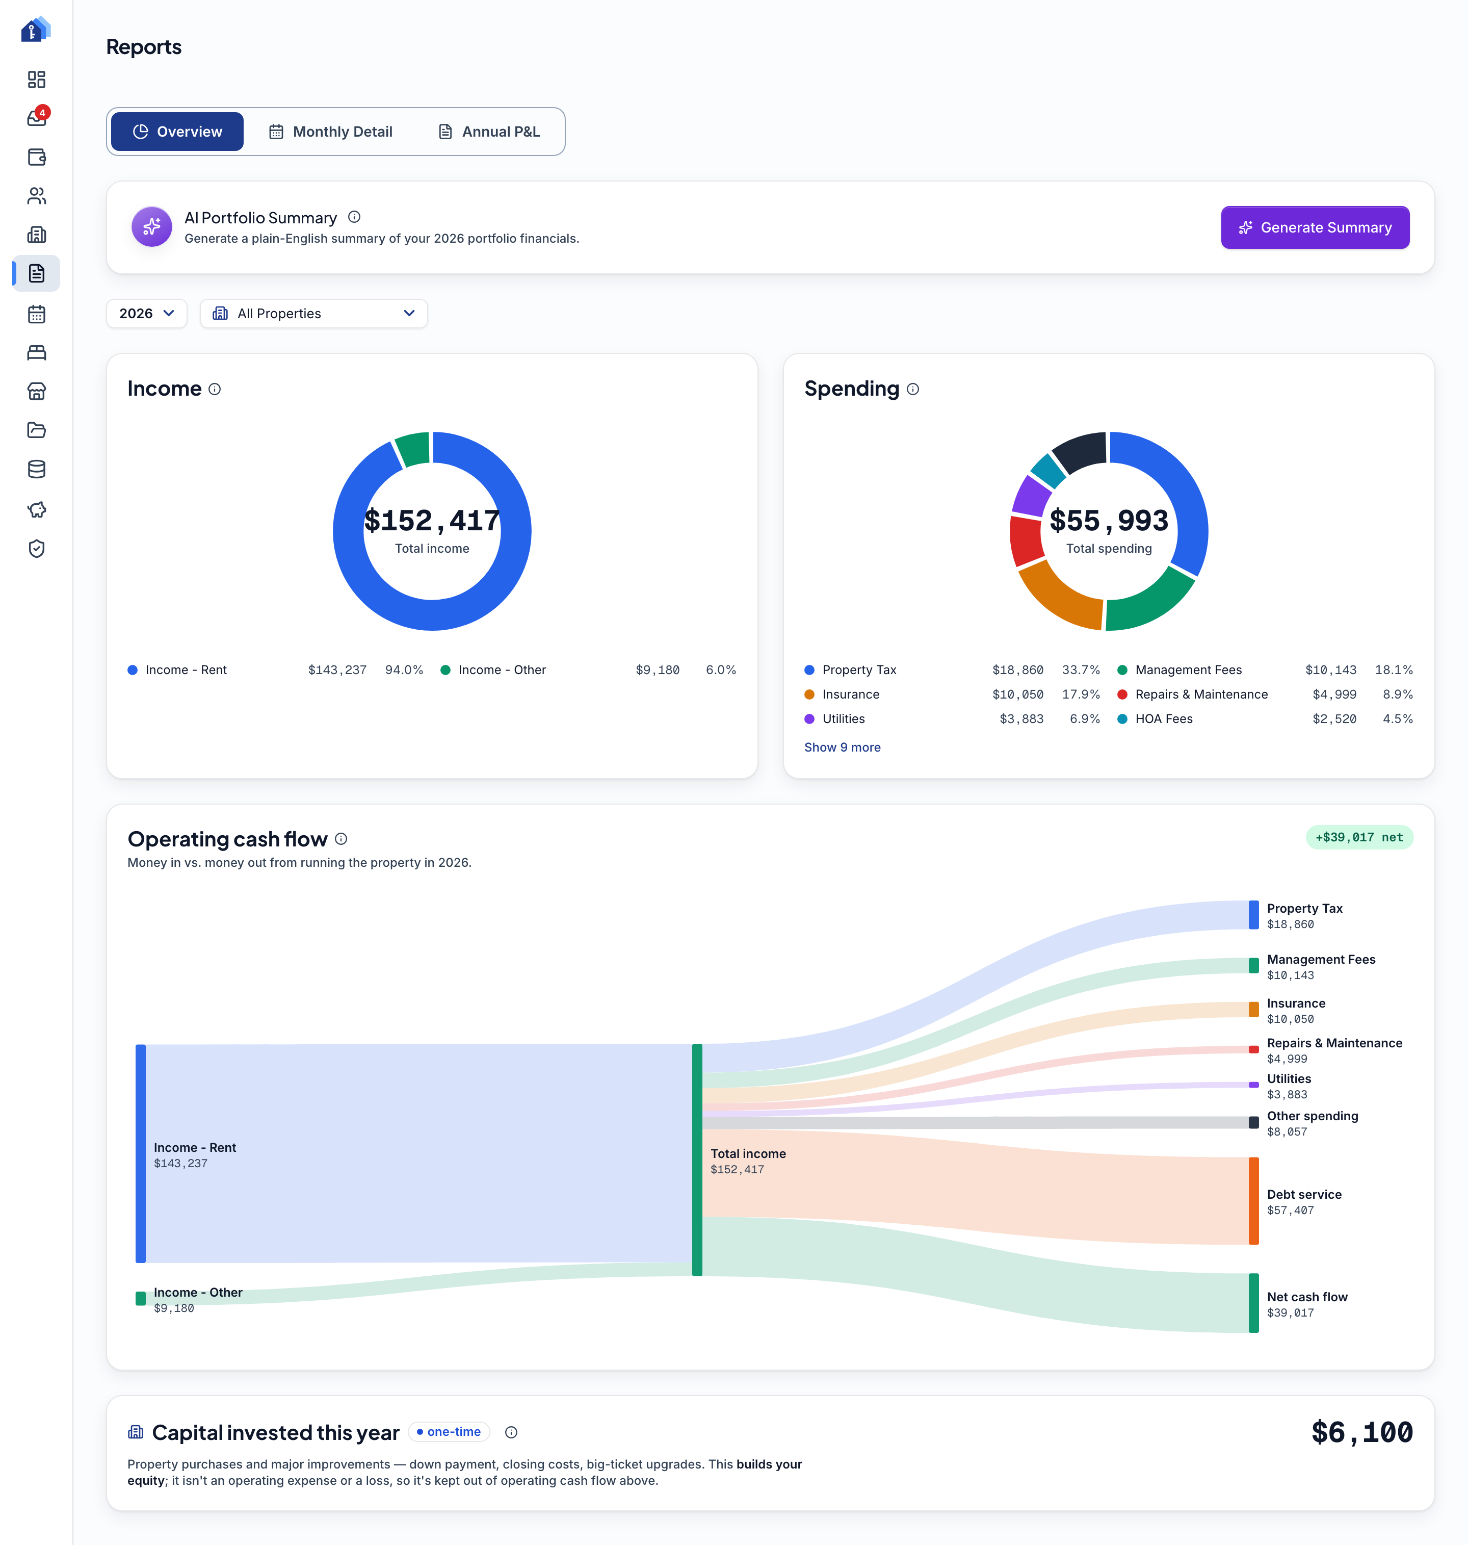Click the Other spending $8,057 cash flow label
The image size is (1468, 1545).
pos(1312,1123)
